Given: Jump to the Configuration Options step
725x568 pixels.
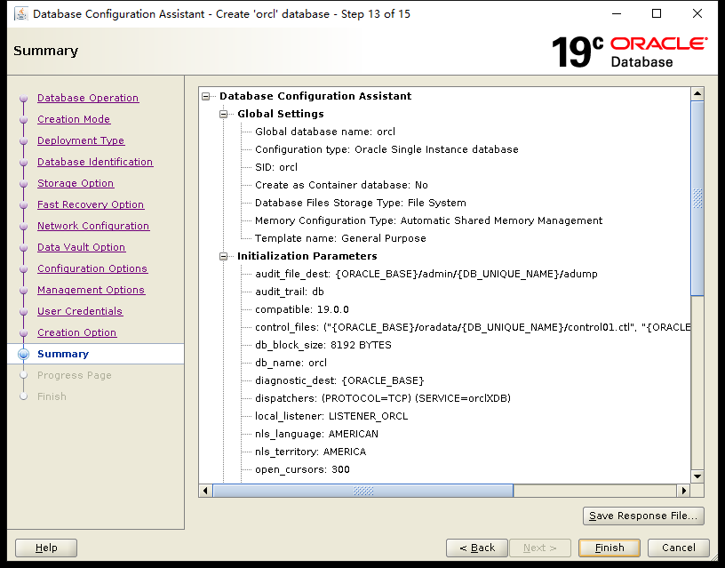Looking at the screenshot, I should point(92,268).
